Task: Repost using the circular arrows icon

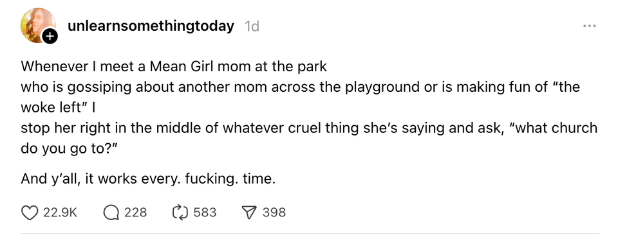Action: coord(180,213)
